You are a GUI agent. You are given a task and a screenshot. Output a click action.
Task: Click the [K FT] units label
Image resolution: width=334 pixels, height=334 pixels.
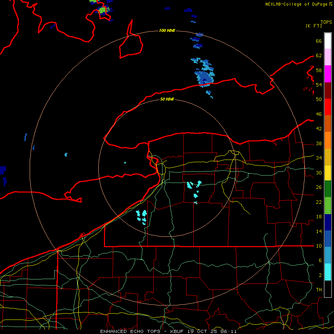[314, 26]
